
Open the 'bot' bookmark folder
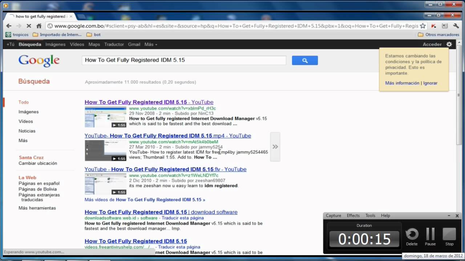coord(94,34)
